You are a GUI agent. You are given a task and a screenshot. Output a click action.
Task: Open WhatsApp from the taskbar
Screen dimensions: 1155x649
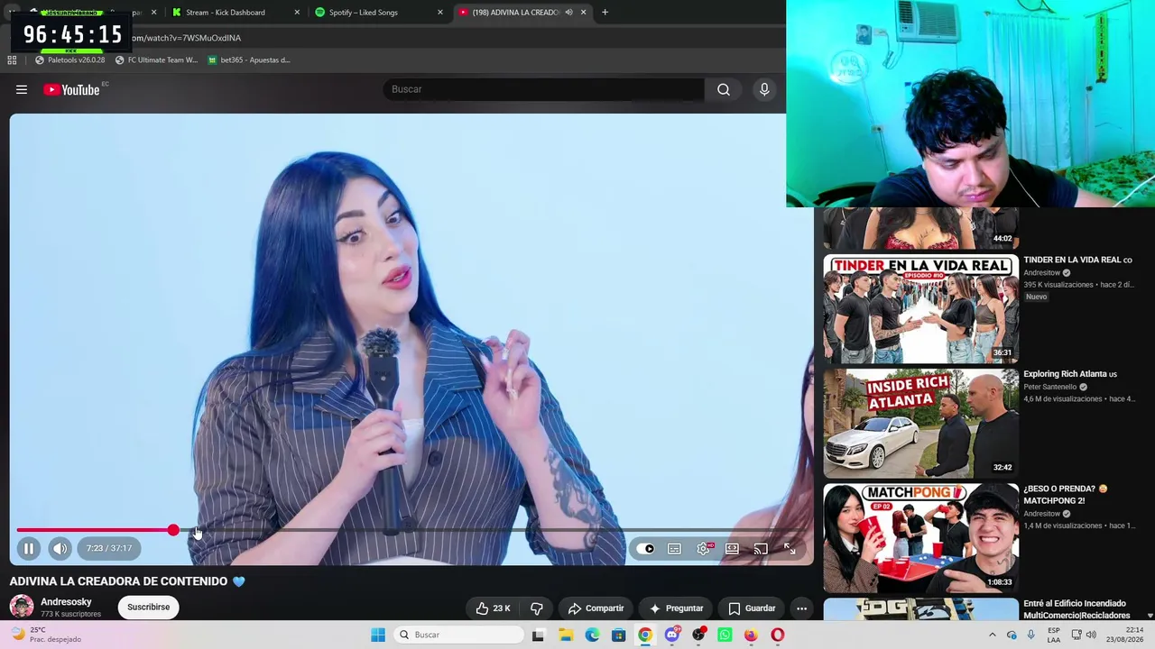725,635
